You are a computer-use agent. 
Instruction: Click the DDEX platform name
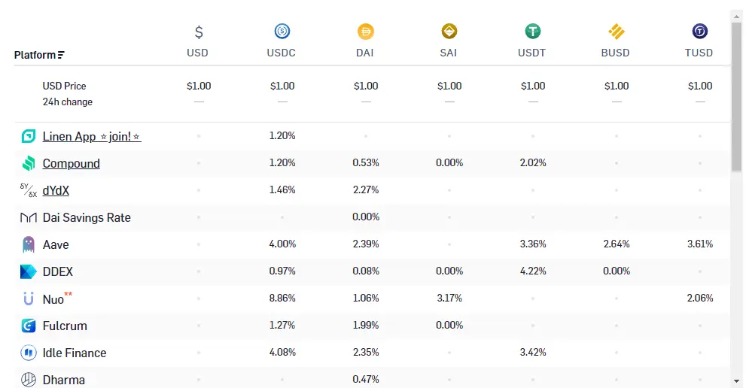click(57, 272)
